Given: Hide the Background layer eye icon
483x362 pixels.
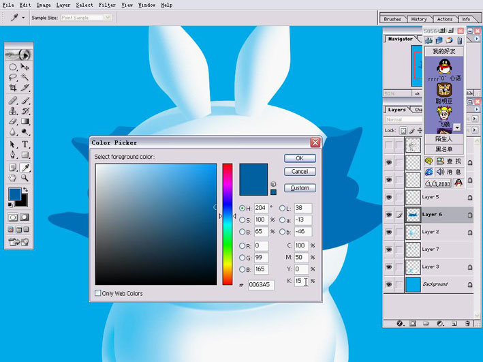Looking at the screenshot, I should coord(389,284).
